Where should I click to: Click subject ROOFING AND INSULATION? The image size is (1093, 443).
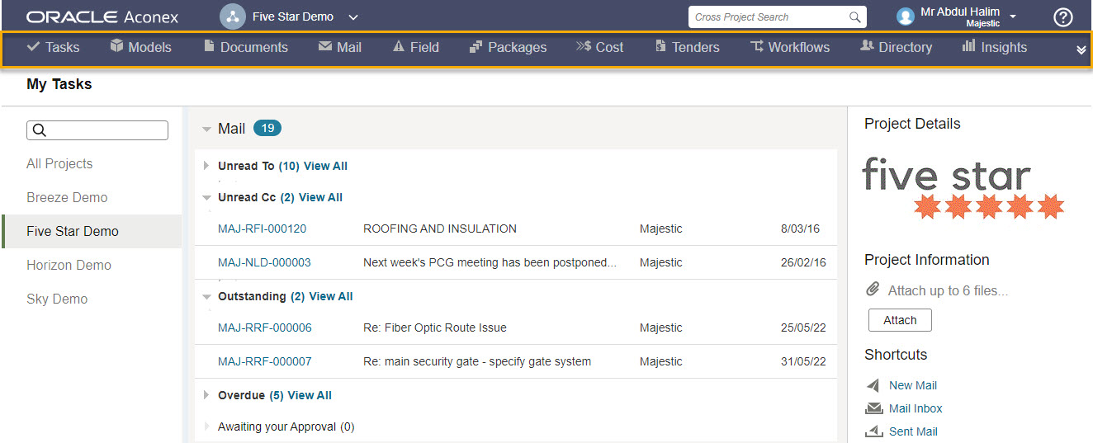click(440, 229)
